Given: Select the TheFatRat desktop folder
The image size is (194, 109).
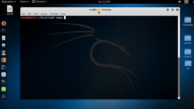Looking at the screenshot, I should [188, 21].
